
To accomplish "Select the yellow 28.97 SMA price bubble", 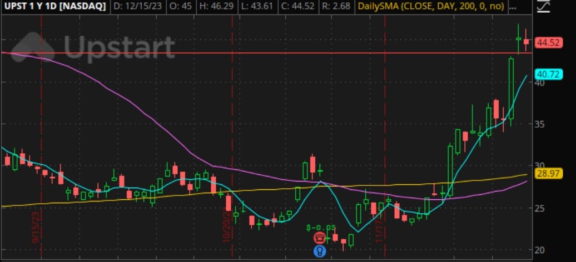I will pyautogui.click(x=549, y=174).
